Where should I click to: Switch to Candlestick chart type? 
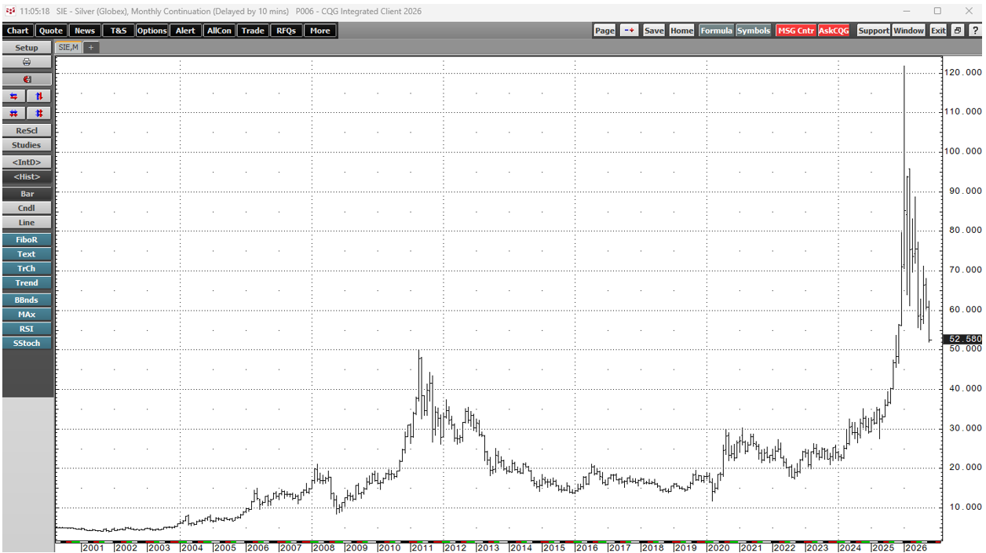27,208
